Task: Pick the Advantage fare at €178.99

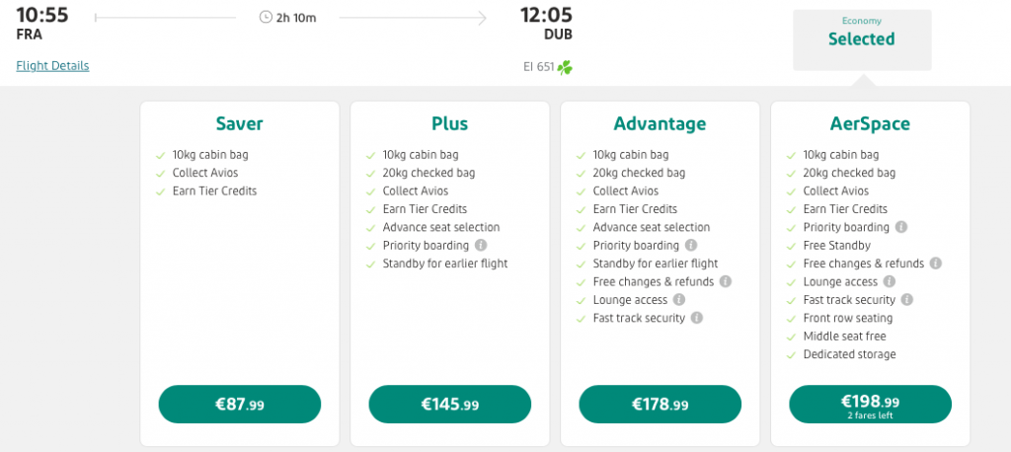Action: [660, 405]
